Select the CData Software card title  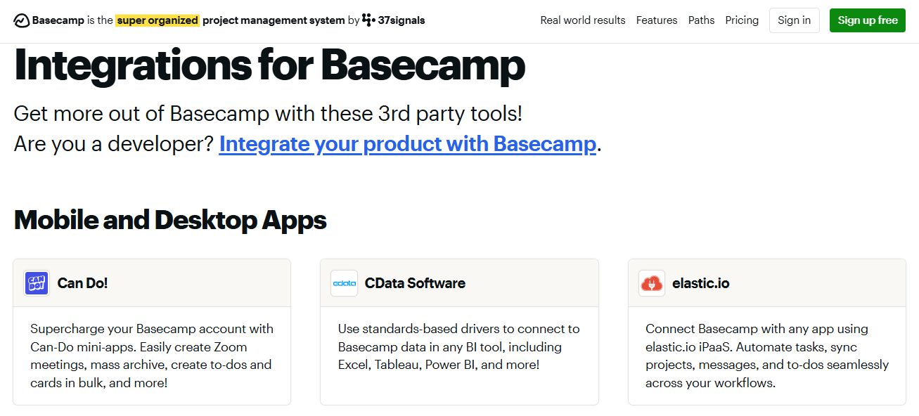[x=415, y=282]
